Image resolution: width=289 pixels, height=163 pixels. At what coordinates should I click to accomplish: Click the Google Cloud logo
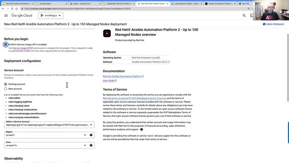[22, 15]
